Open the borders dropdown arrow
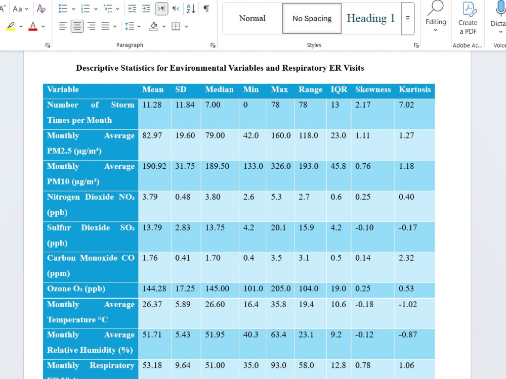Viewport: 506px width, 379px height. [186, 26]
